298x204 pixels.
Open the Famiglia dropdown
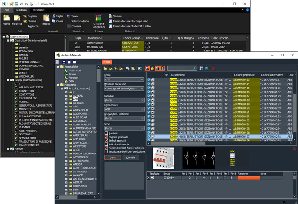(x=124, y=100)
